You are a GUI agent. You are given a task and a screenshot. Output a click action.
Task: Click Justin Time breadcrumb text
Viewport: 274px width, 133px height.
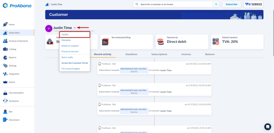click(x=56, y=4)
